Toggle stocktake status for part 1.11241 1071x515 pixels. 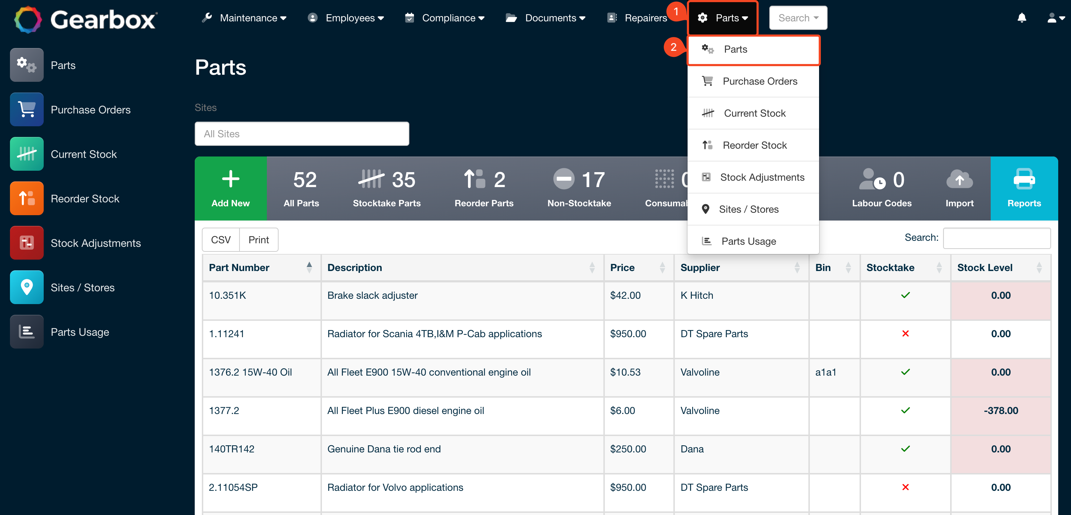coord(905,333)
